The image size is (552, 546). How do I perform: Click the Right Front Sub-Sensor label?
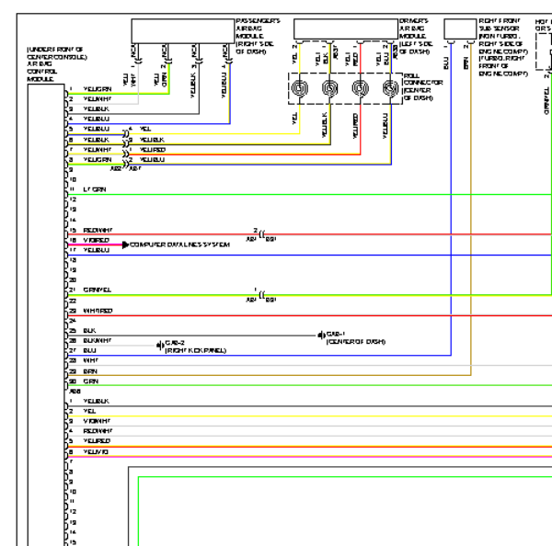pyautogui.click(x=503, y=48)
